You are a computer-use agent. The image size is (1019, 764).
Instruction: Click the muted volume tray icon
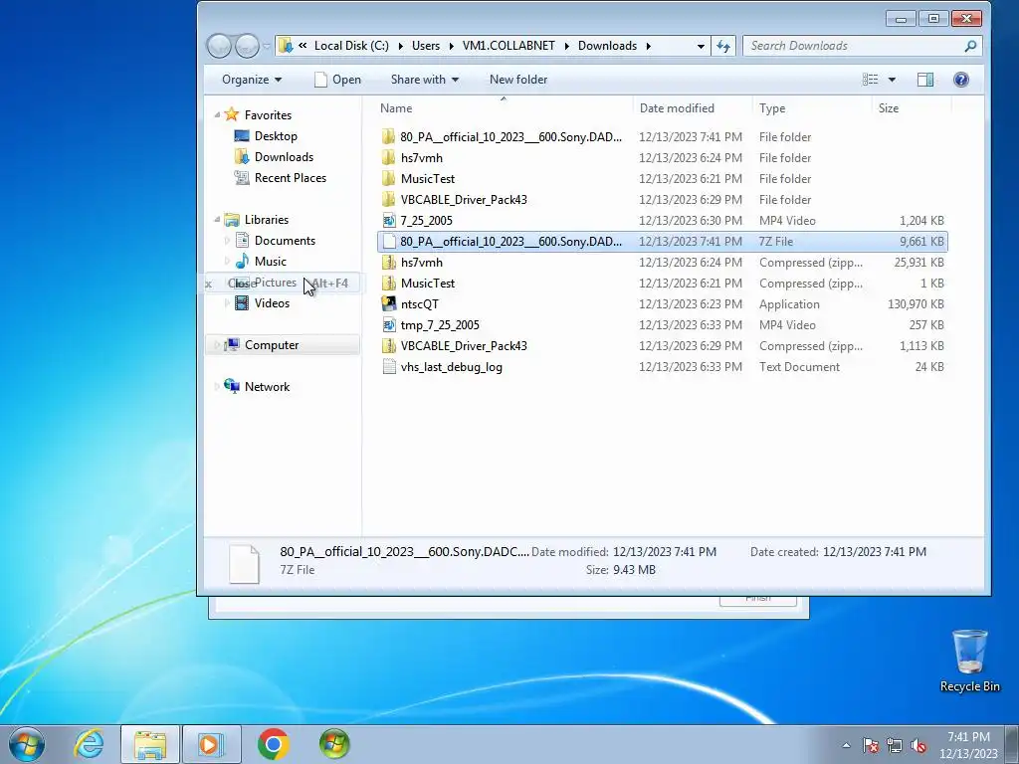918,745
